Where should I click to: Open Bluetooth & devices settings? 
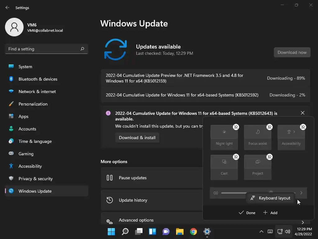pyautogui.click(x=47, y=79)
